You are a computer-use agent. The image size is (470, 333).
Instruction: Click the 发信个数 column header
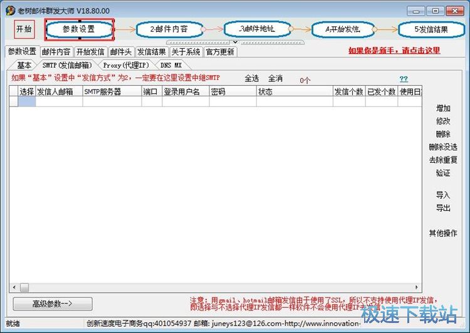(x=349, y=91)
